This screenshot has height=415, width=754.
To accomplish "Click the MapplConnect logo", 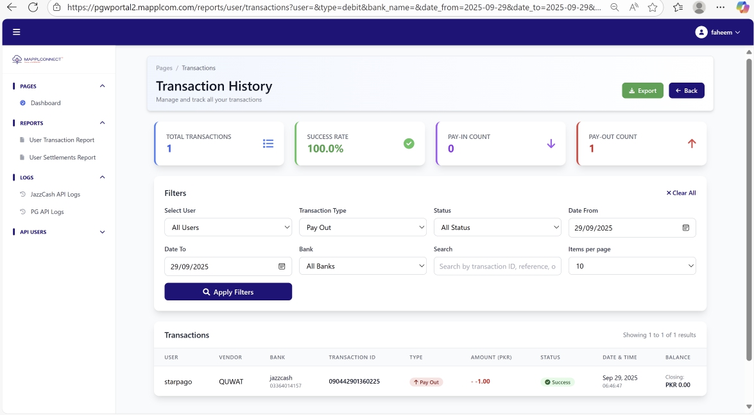I will (x=37, y=60).
